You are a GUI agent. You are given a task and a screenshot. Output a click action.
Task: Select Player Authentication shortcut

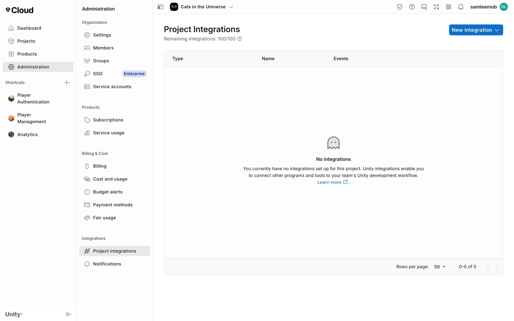[33, 98]
